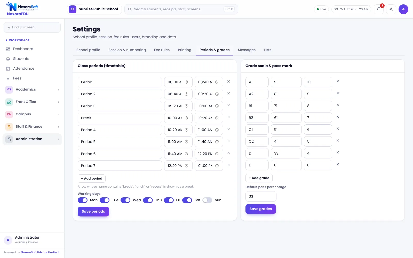The image size is (413, 258).
Task: Toggle Thu working day
Action: click(x=148, y=200)
